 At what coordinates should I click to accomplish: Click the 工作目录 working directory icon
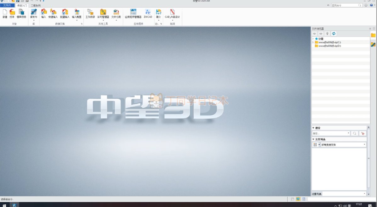coord(90,13)
